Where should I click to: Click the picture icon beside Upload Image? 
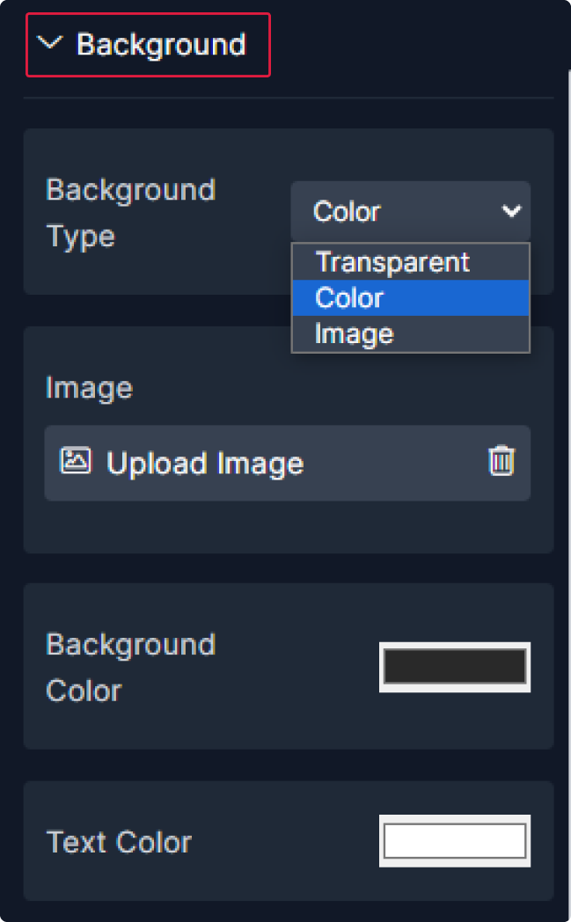76,462
